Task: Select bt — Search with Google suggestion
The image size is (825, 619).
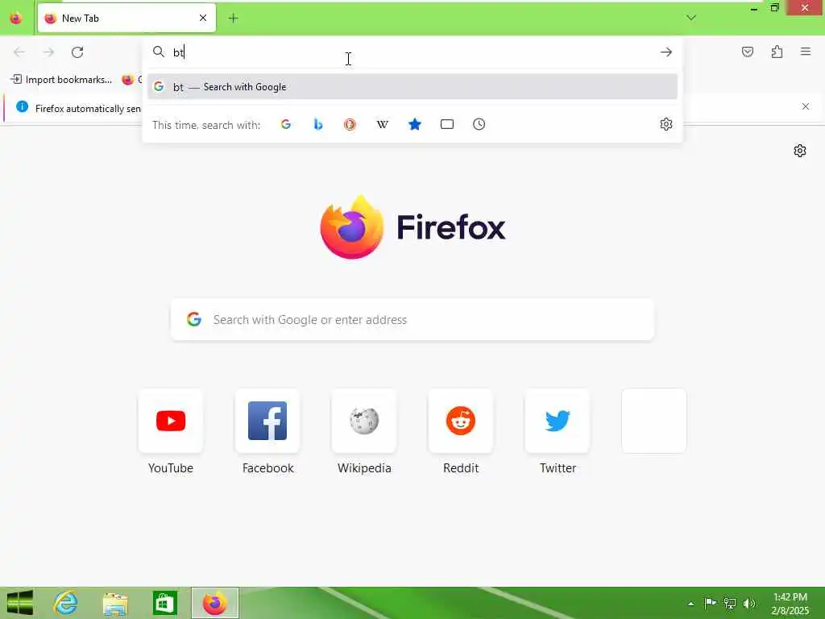Action: coord(412,87)
